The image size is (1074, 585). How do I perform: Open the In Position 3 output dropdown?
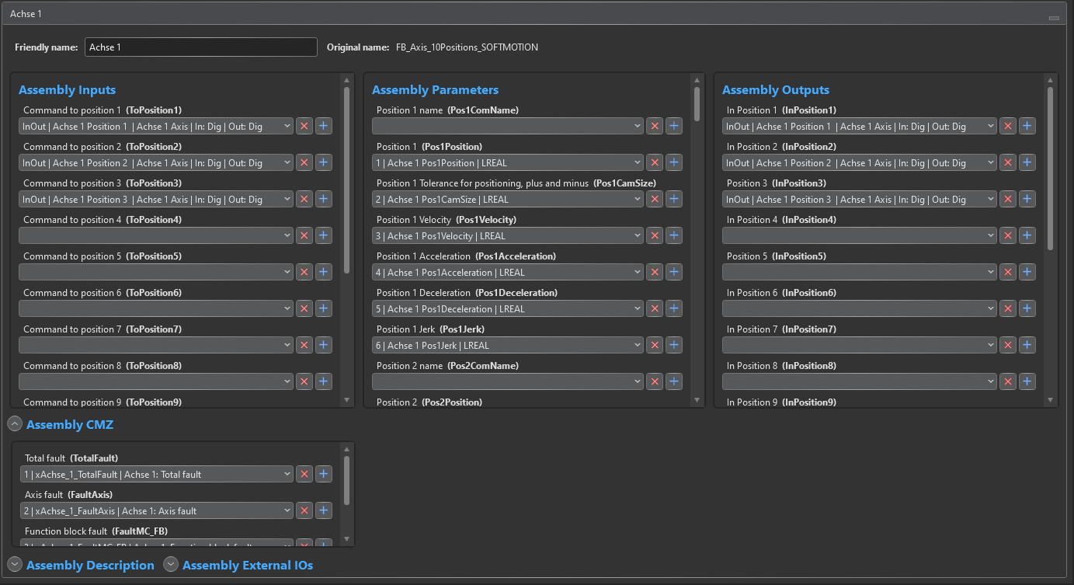[860, 199]
